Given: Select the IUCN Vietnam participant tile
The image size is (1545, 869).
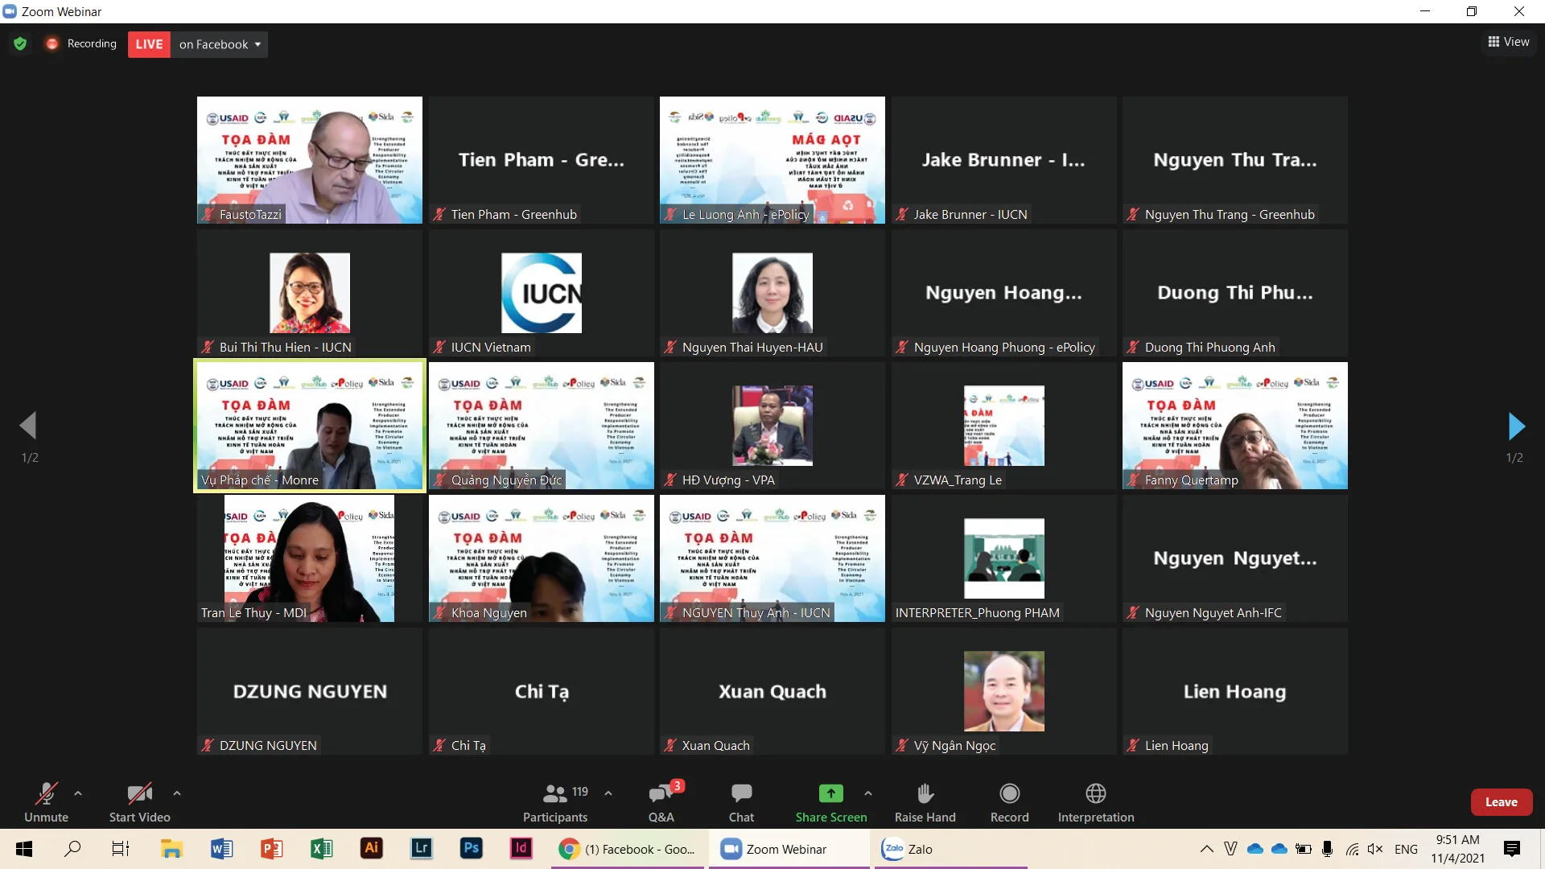Looking at the screenshot, I should pyautogui.click(x=542, y=293).
